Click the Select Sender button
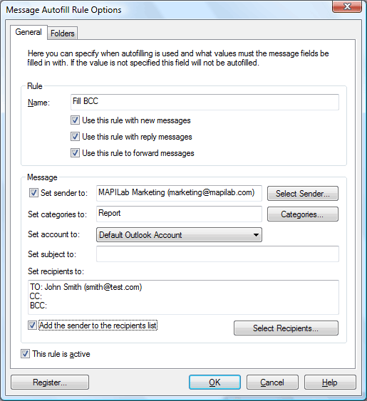Screen dimensions: 367x401 (302, 194)
